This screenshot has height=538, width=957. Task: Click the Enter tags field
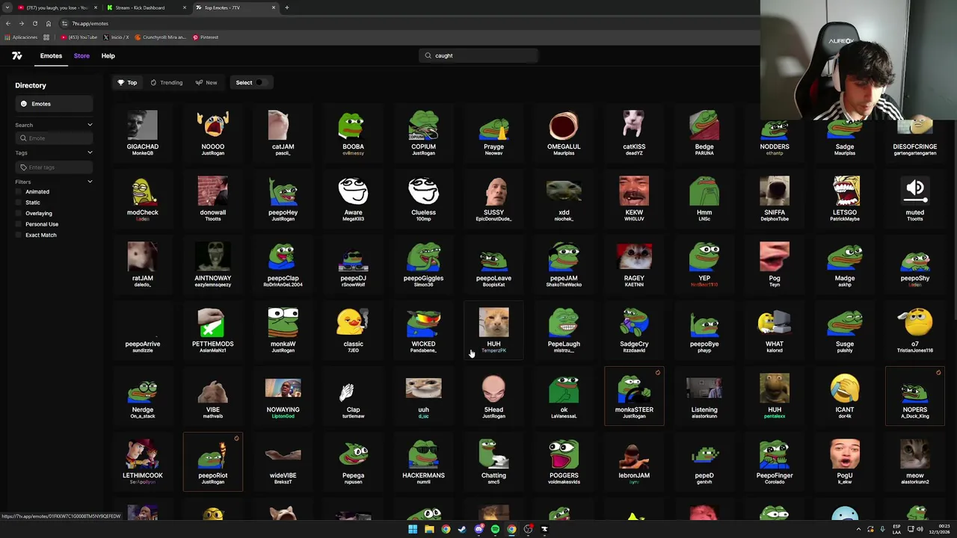54,167
